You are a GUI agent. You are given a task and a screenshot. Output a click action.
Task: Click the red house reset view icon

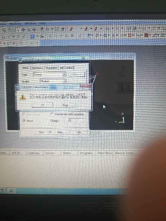point(42,29)
